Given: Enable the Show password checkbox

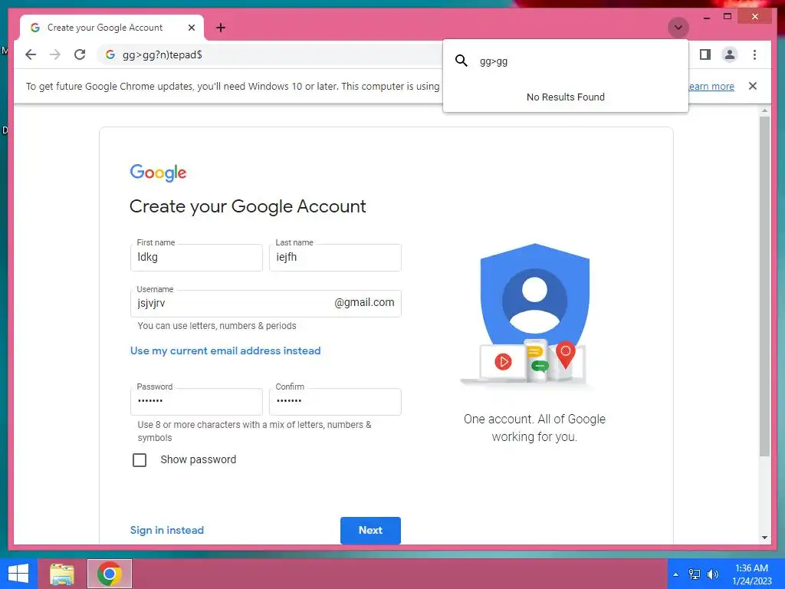Looking at the screenshot, I should point(140,460).
